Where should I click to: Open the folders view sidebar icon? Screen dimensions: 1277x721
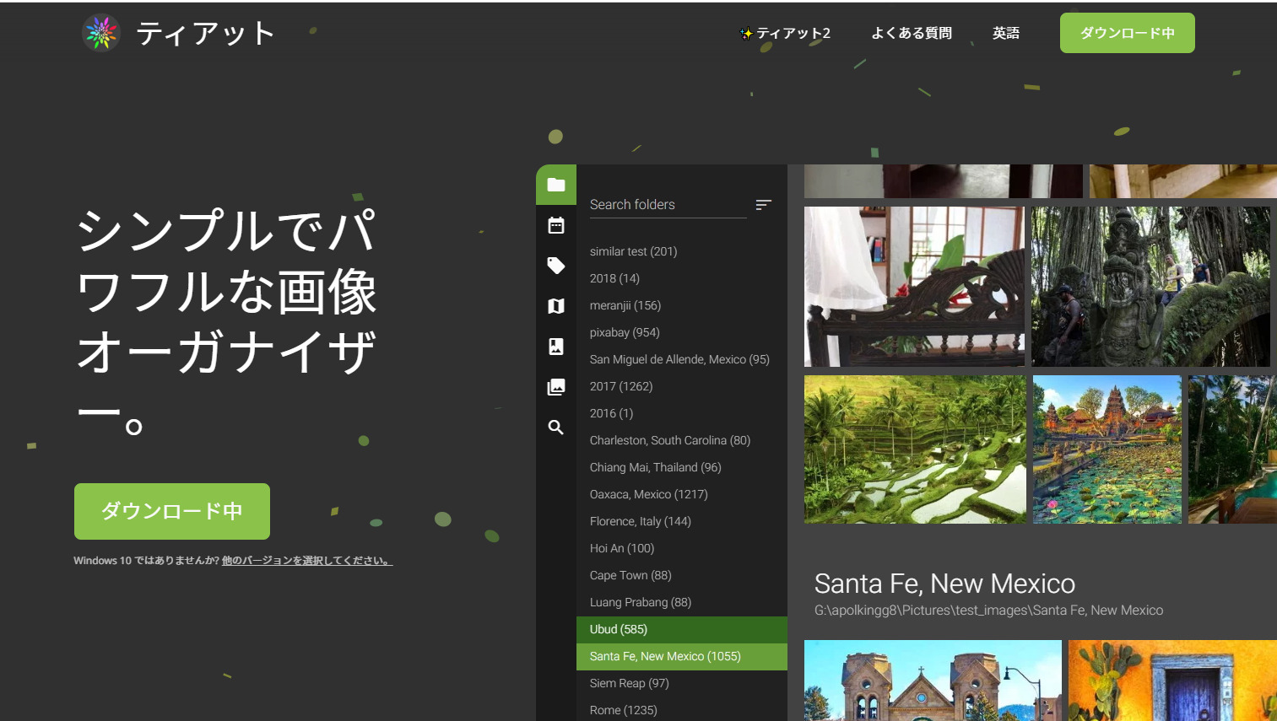pos(556,185)
